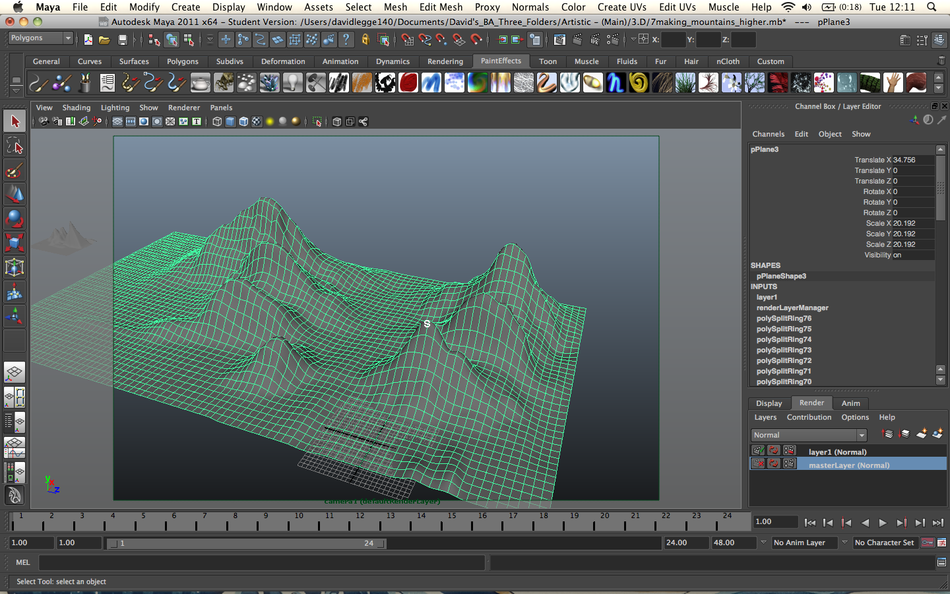Click the MEL command input field

point(262,562)
